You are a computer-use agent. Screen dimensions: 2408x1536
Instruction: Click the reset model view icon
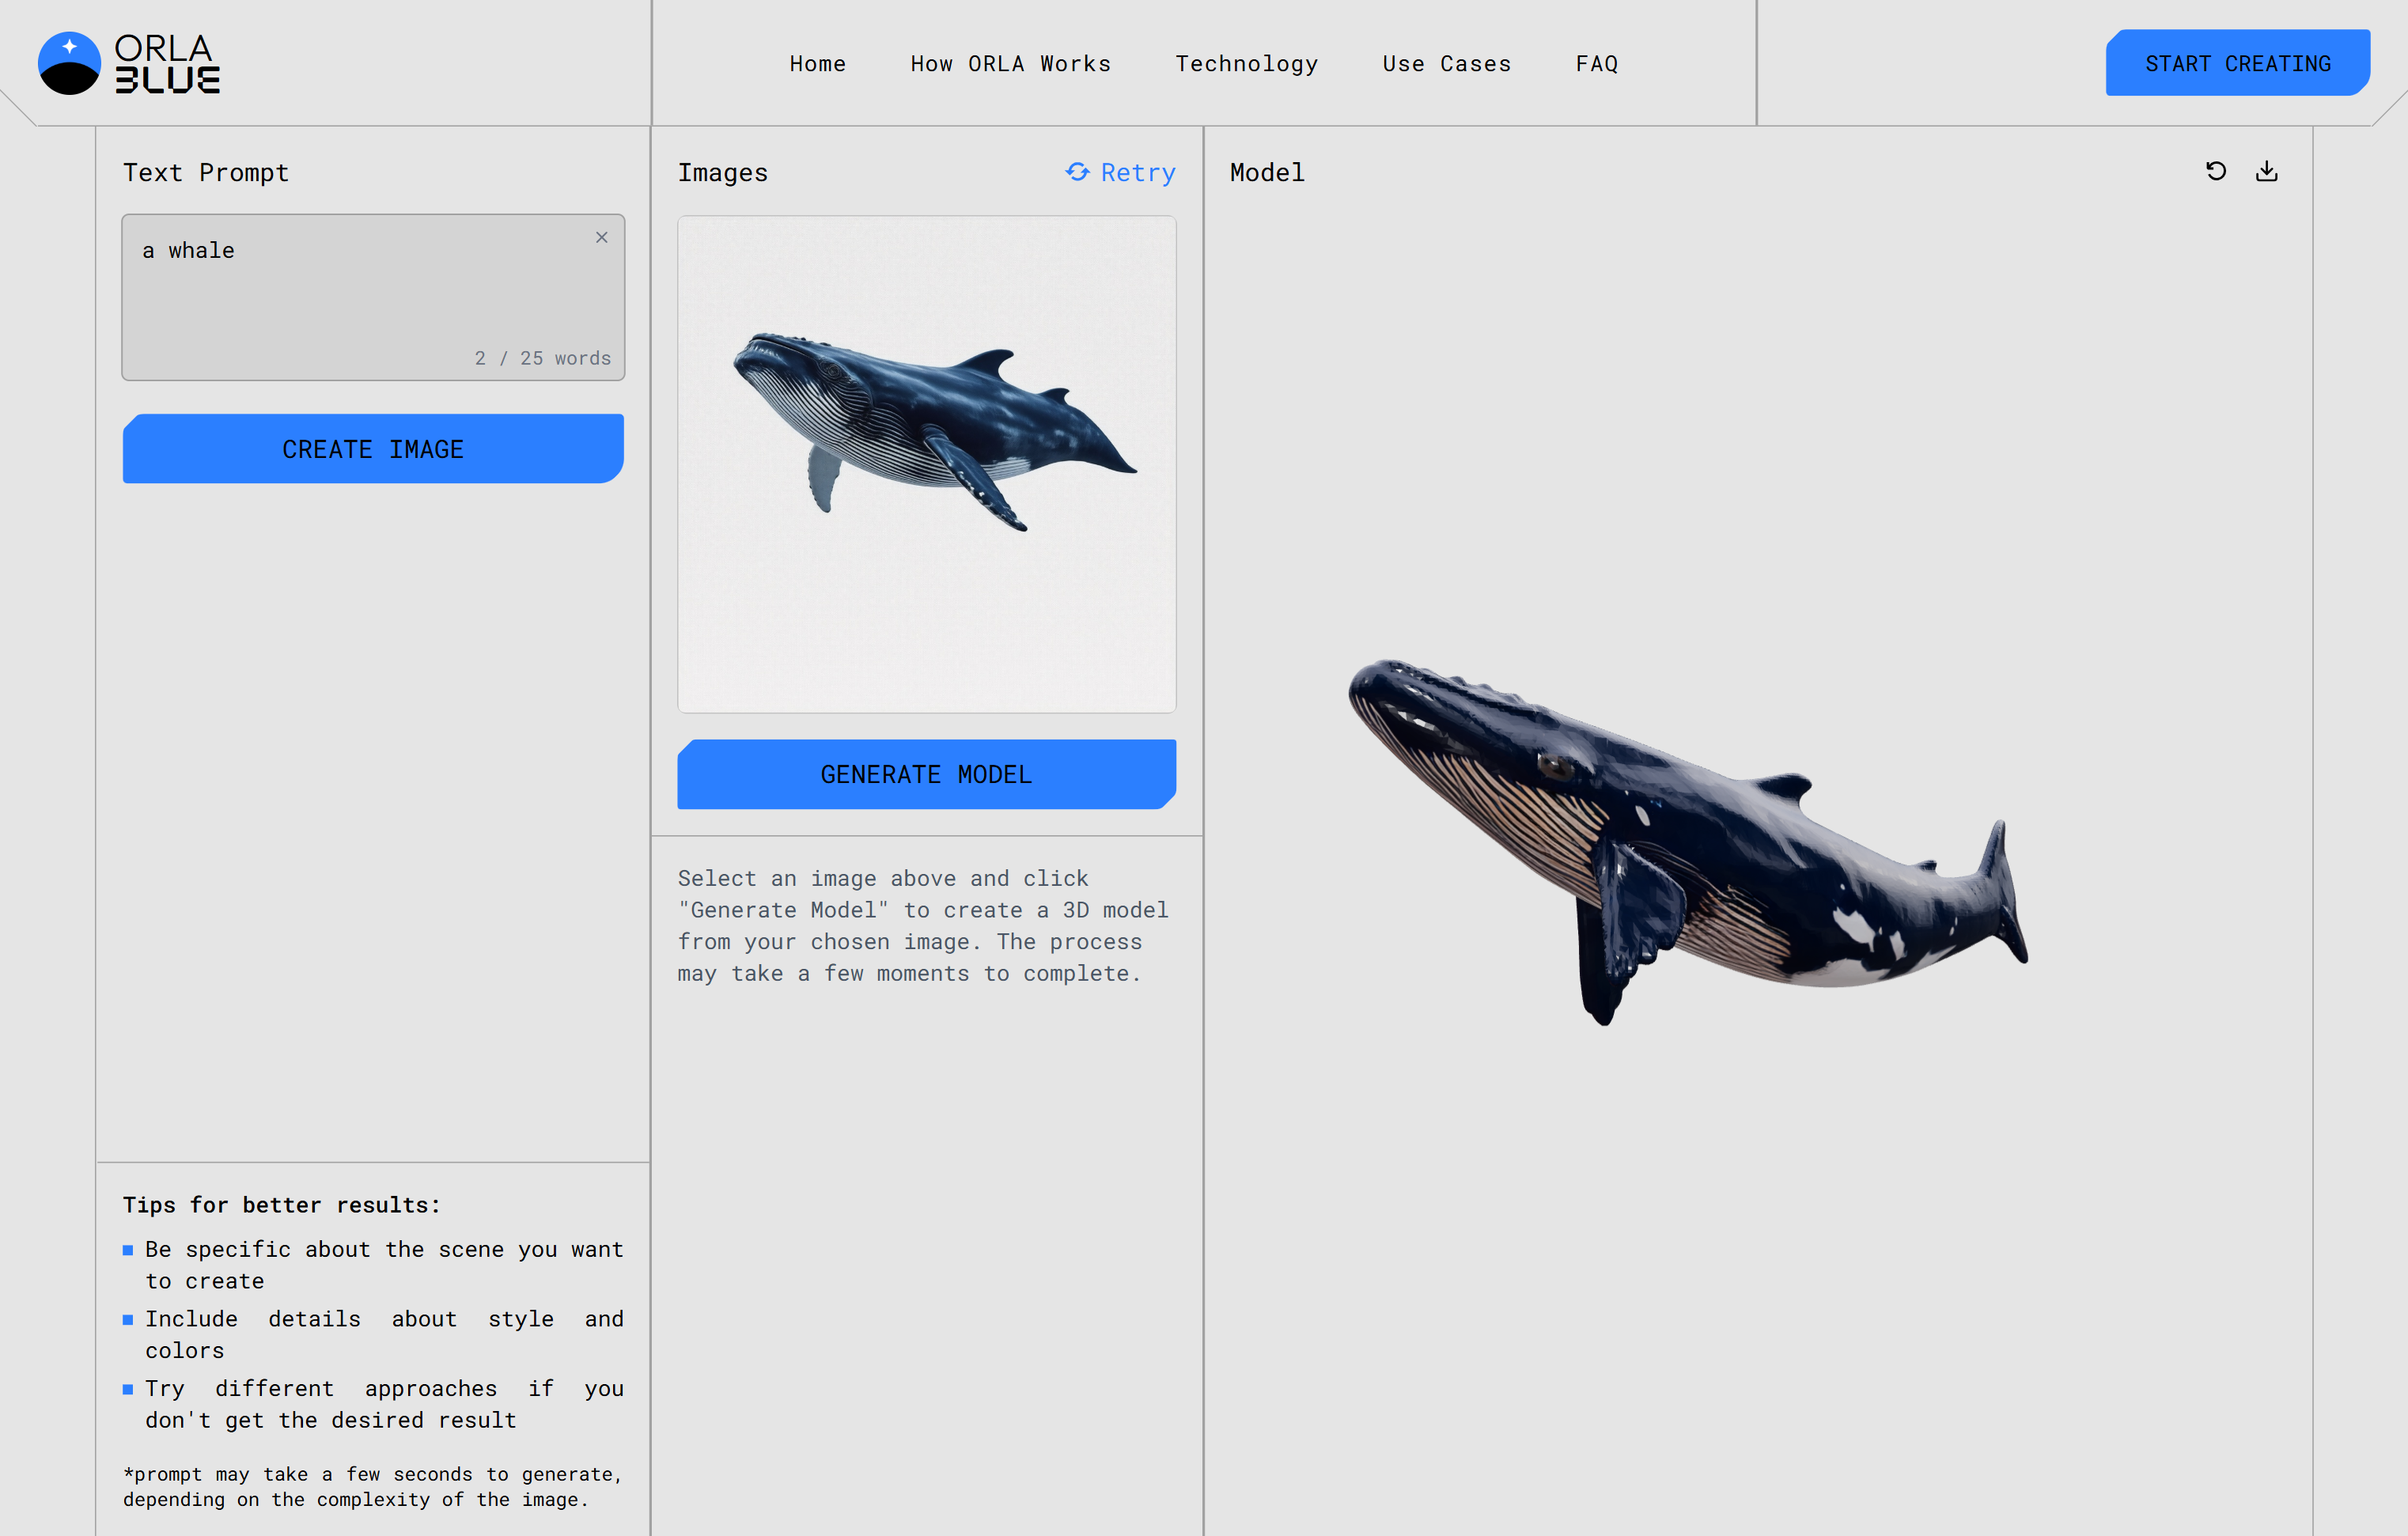click(x=2216, y=171)
